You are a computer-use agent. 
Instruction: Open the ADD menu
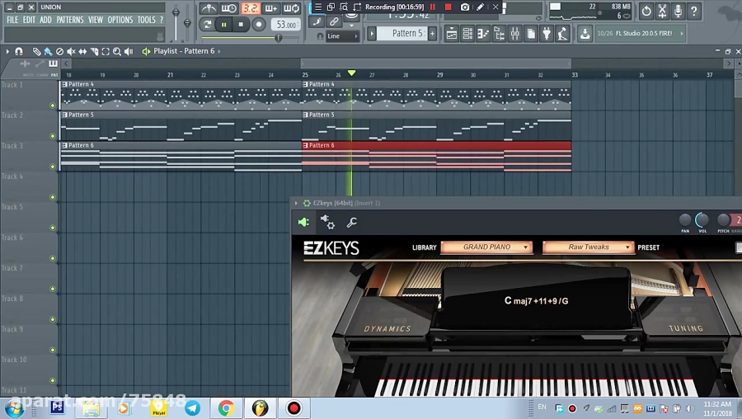45,20
